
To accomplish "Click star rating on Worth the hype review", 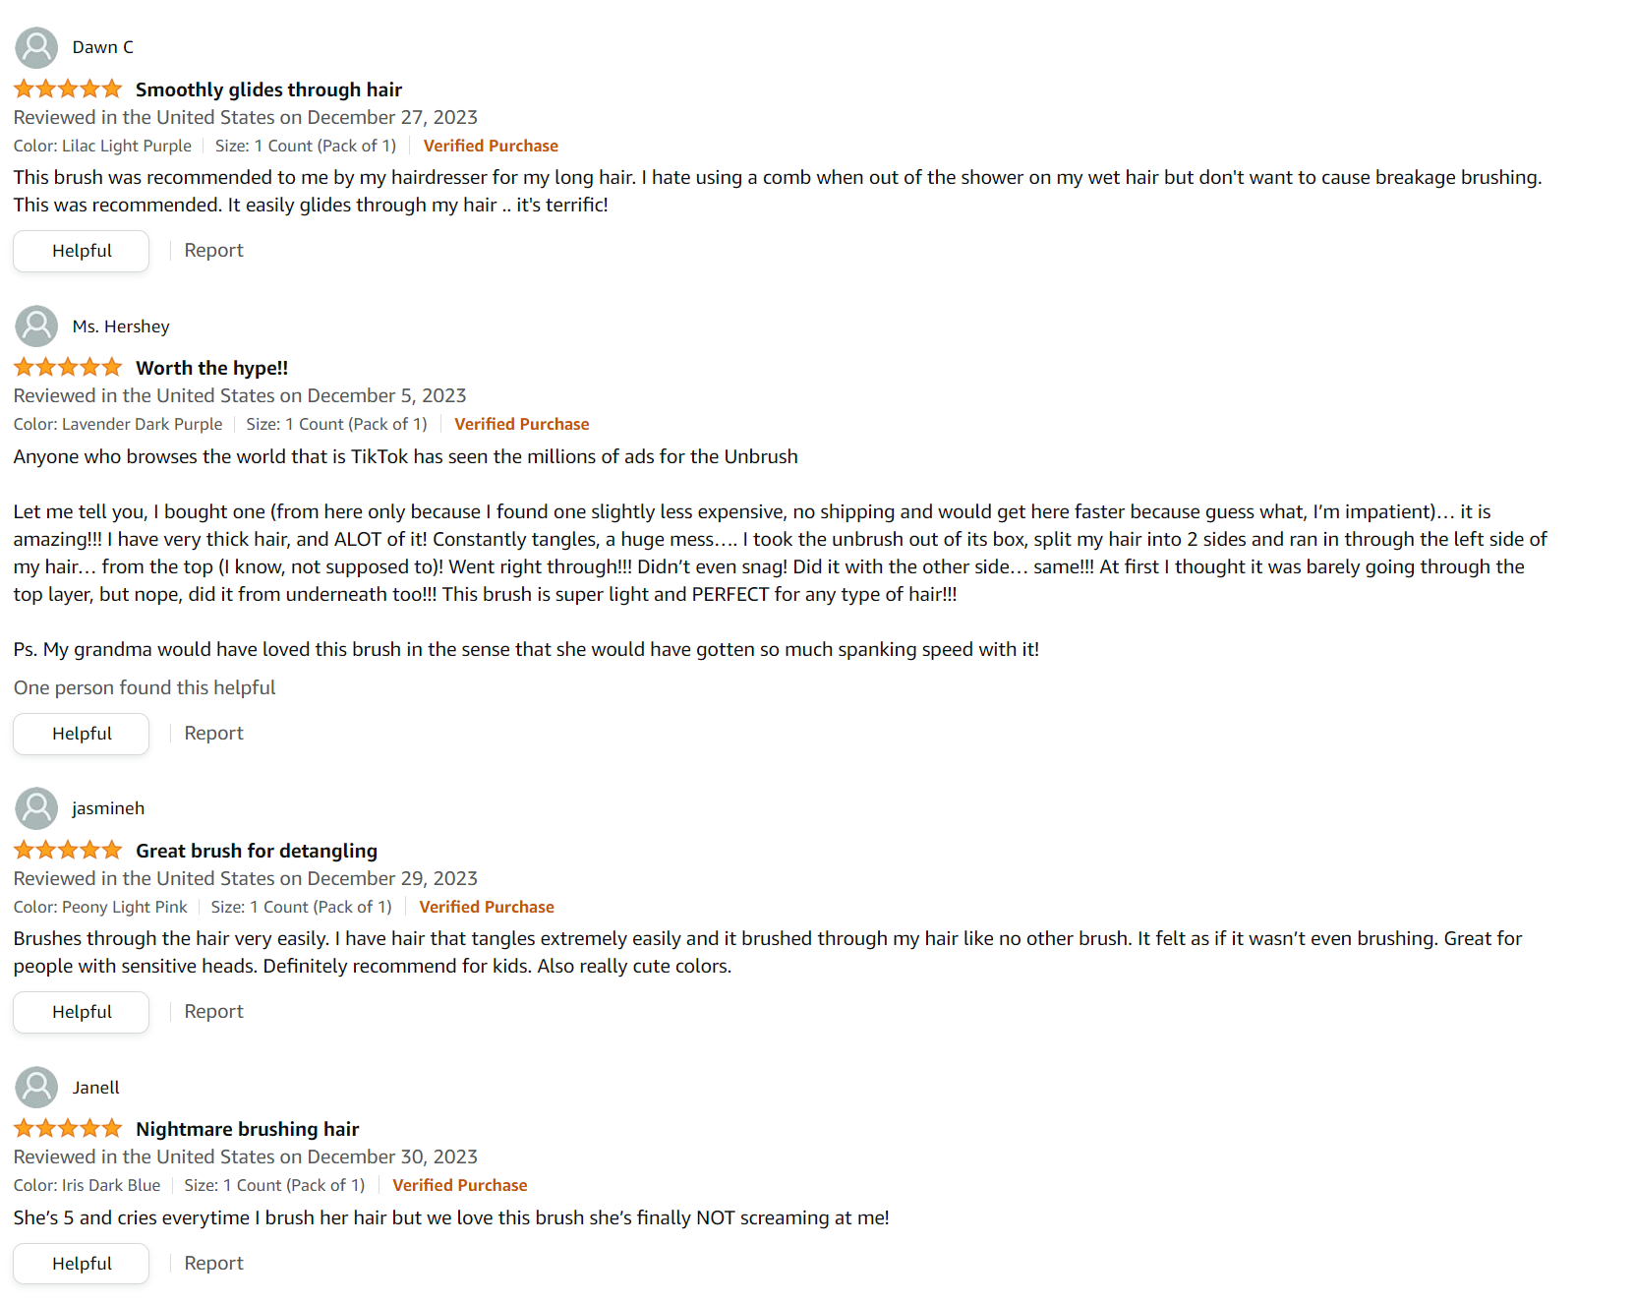I will (x=68, y=368).
